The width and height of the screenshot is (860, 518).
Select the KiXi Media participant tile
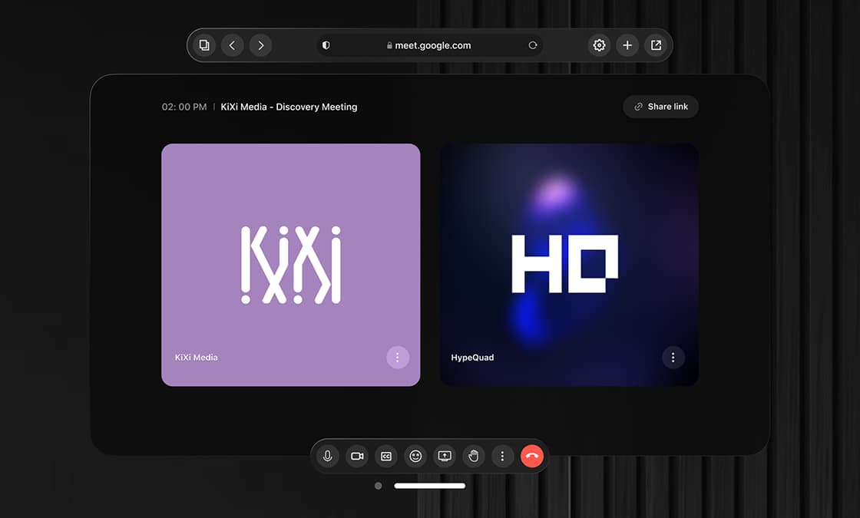click(x=290, y=264)
